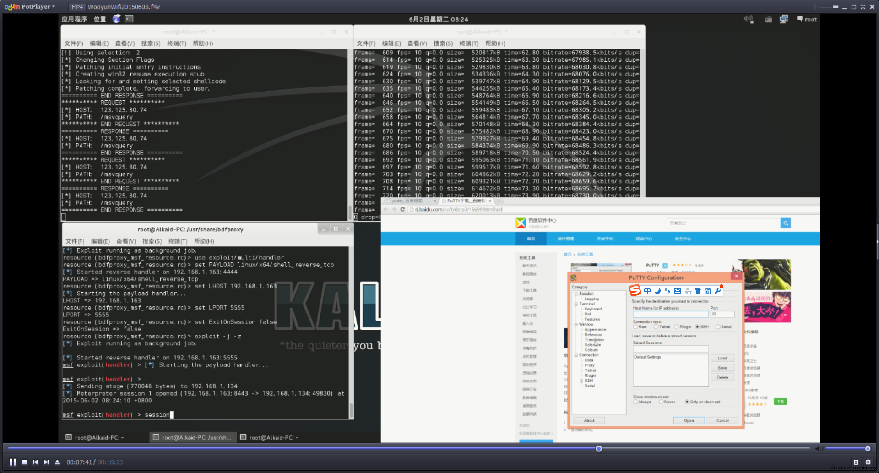This screenshot has height=473, width=879.
Task: Toggle PotPlayer fullscreen icon
Action: coord(863,6)
